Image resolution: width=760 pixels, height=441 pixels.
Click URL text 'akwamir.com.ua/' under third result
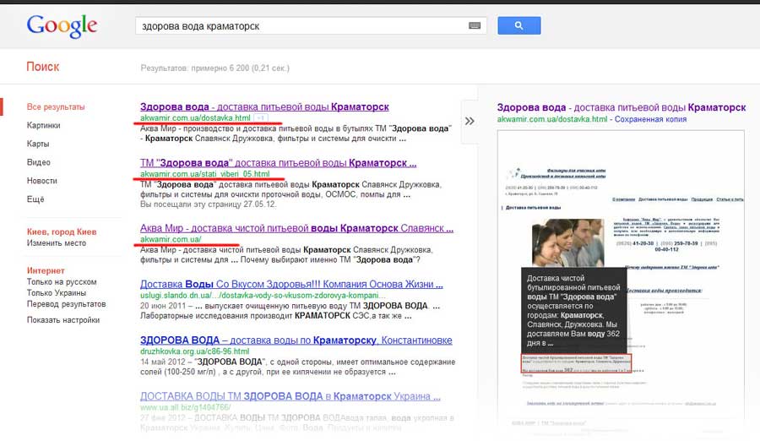(x=171, y=239)
